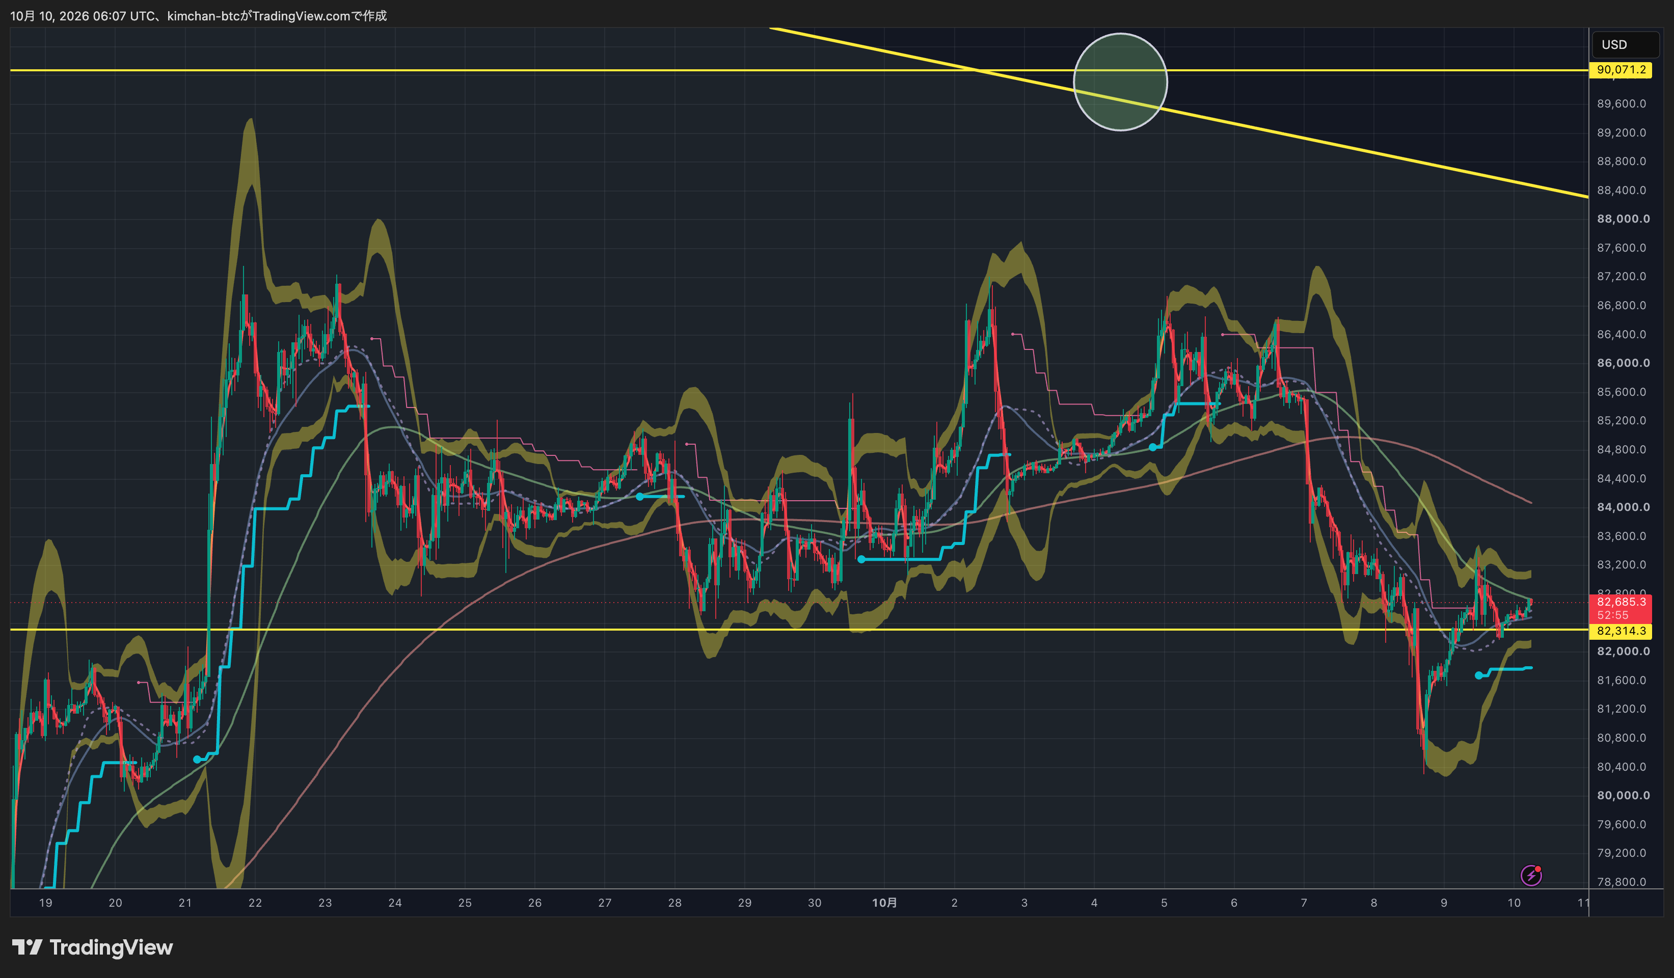Click the 80,000.0 price axis label
This screenshot has height=978, width=1674.
1623,796
